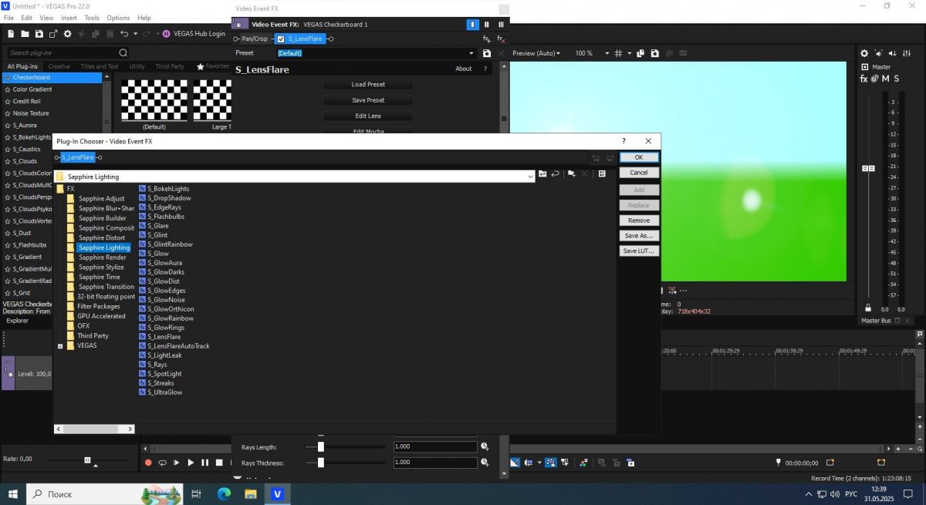
Task: Create a new project from the VEGAS toolbar
Action: (11, 34)
